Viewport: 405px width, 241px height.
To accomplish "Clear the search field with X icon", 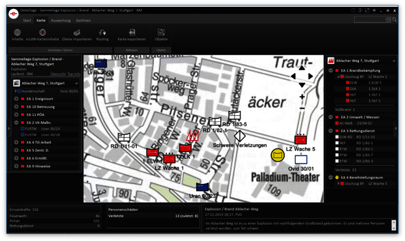I will click(388, 20).
